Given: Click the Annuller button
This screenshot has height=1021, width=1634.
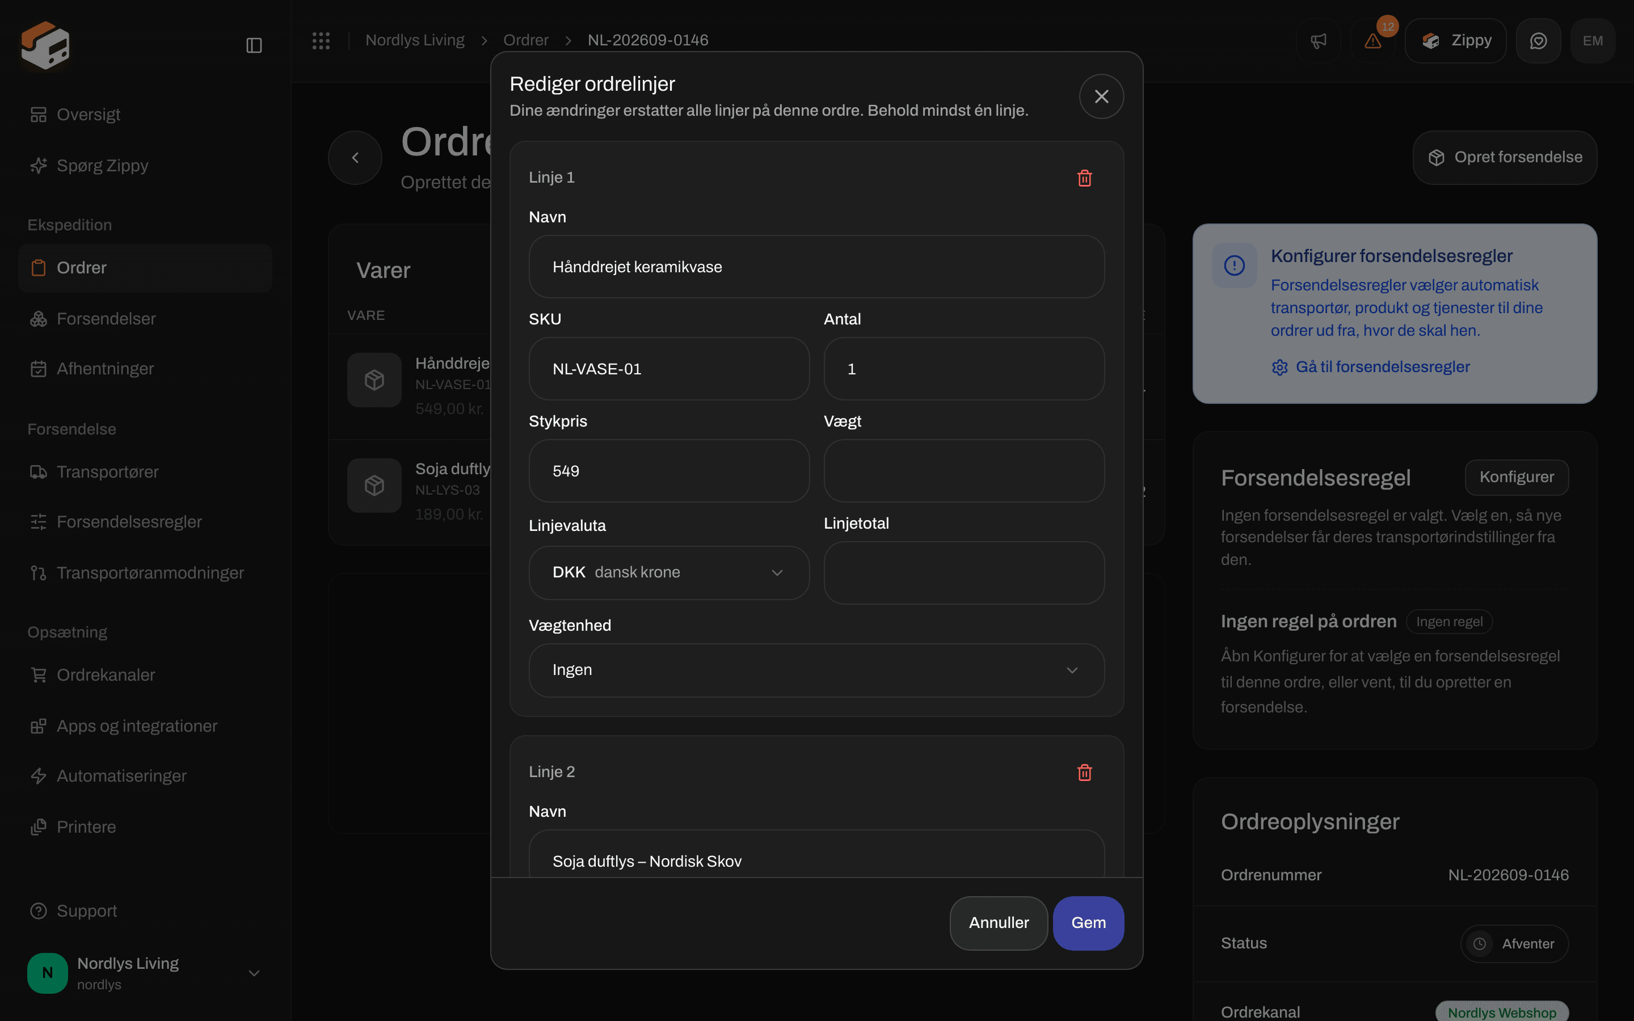Looking at the screenshot, I should 999,923.
